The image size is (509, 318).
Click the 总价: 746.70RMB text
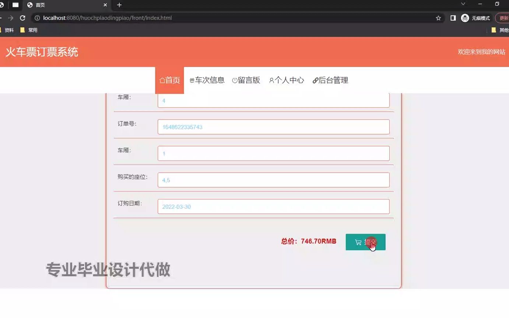[x=309, y=241]
